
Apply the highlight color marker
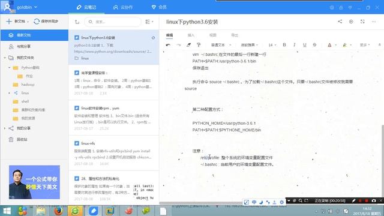coord(345,45)
